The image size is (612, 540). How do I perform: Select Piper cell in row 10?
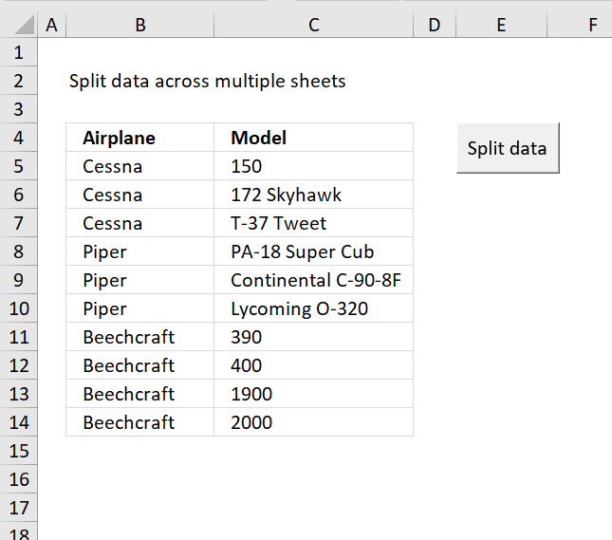140,308
